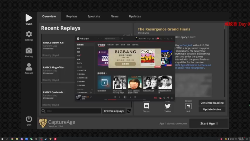The height and width of the screenshot is (141, 250).
Task: Open Windows Start menu
Action: (2, 139)
